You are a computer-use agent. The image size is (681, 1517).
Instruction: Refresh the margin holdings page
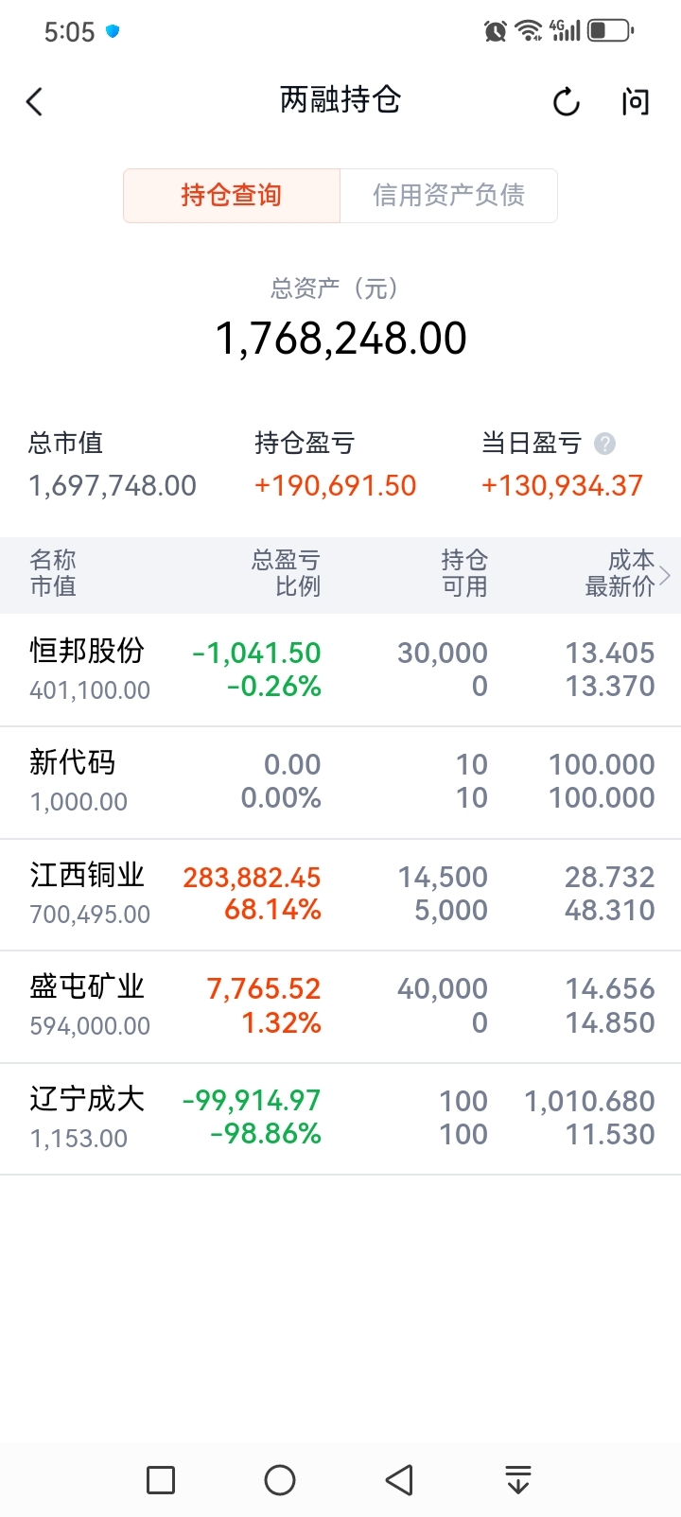tap(566, 102)
